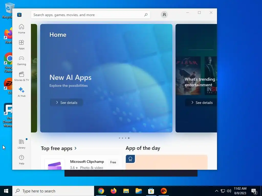Open the App of the day card
Image resolution: width=262 pixels, height=196 pixels.
click(167, 162)
